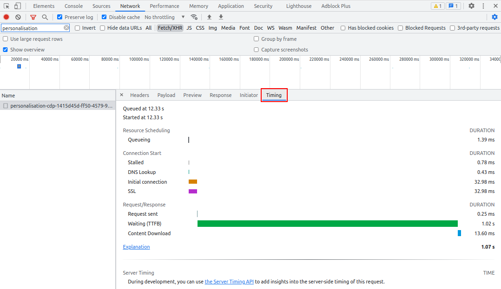The width and height of the screenshot is (501, 289).
Task: Open the No throttling dropdown
Action: coord(165,17)
